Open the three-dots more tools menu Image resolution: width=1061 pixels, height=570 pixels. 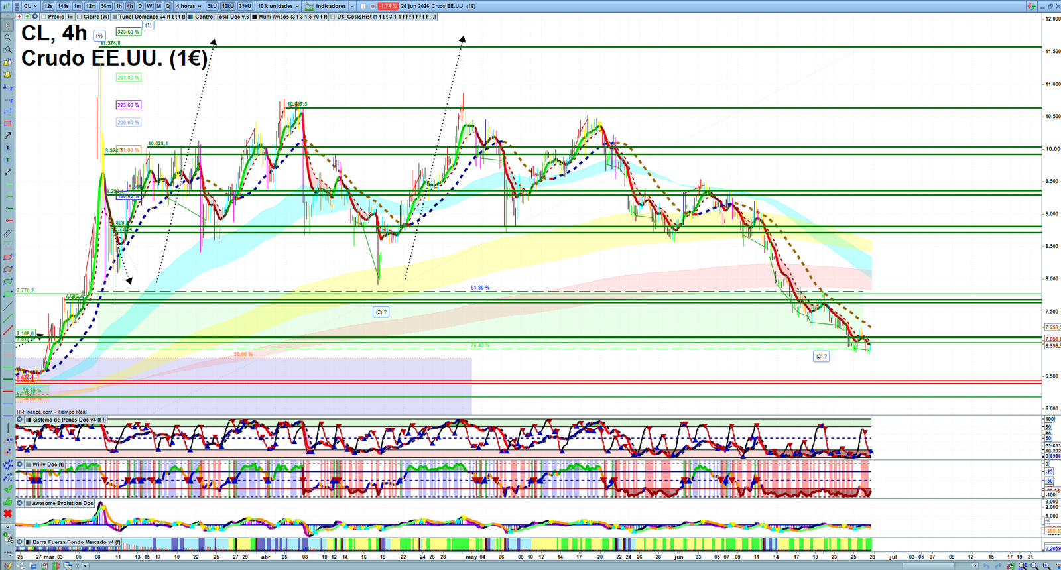pos(8,553)
